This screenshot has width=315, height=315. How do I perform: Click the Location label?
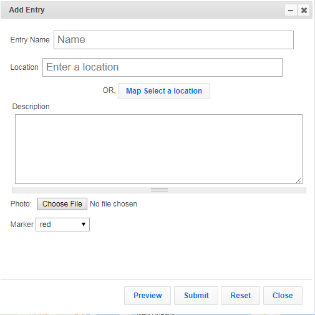24,67
